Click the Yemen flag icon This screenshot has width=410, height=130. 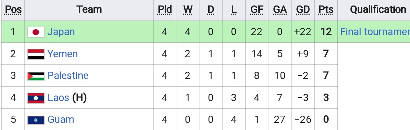click(x=36, y=54)
